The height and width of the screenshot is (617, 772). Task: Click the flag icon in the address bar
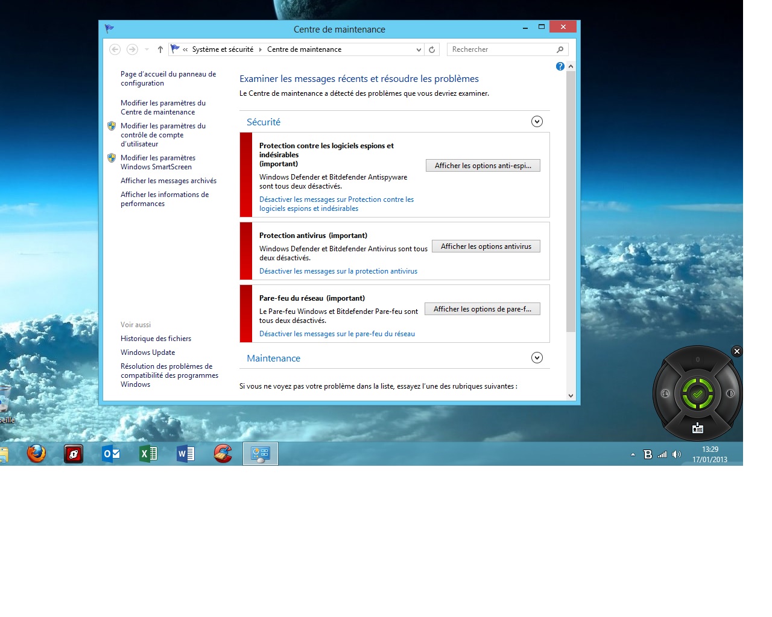(x=175, y=49)
